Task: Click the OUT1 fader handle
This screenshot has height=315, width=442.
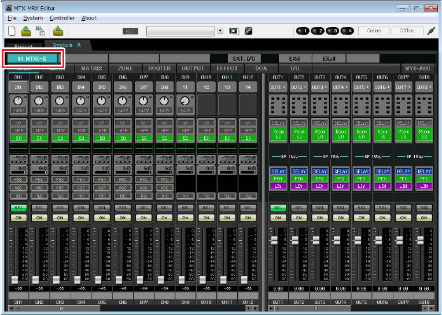Action: click(x=274, y=240)
